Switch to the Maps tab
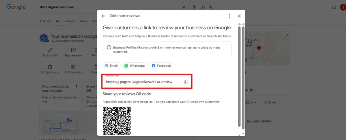This screenshot has height=140, width=346. 83,21
